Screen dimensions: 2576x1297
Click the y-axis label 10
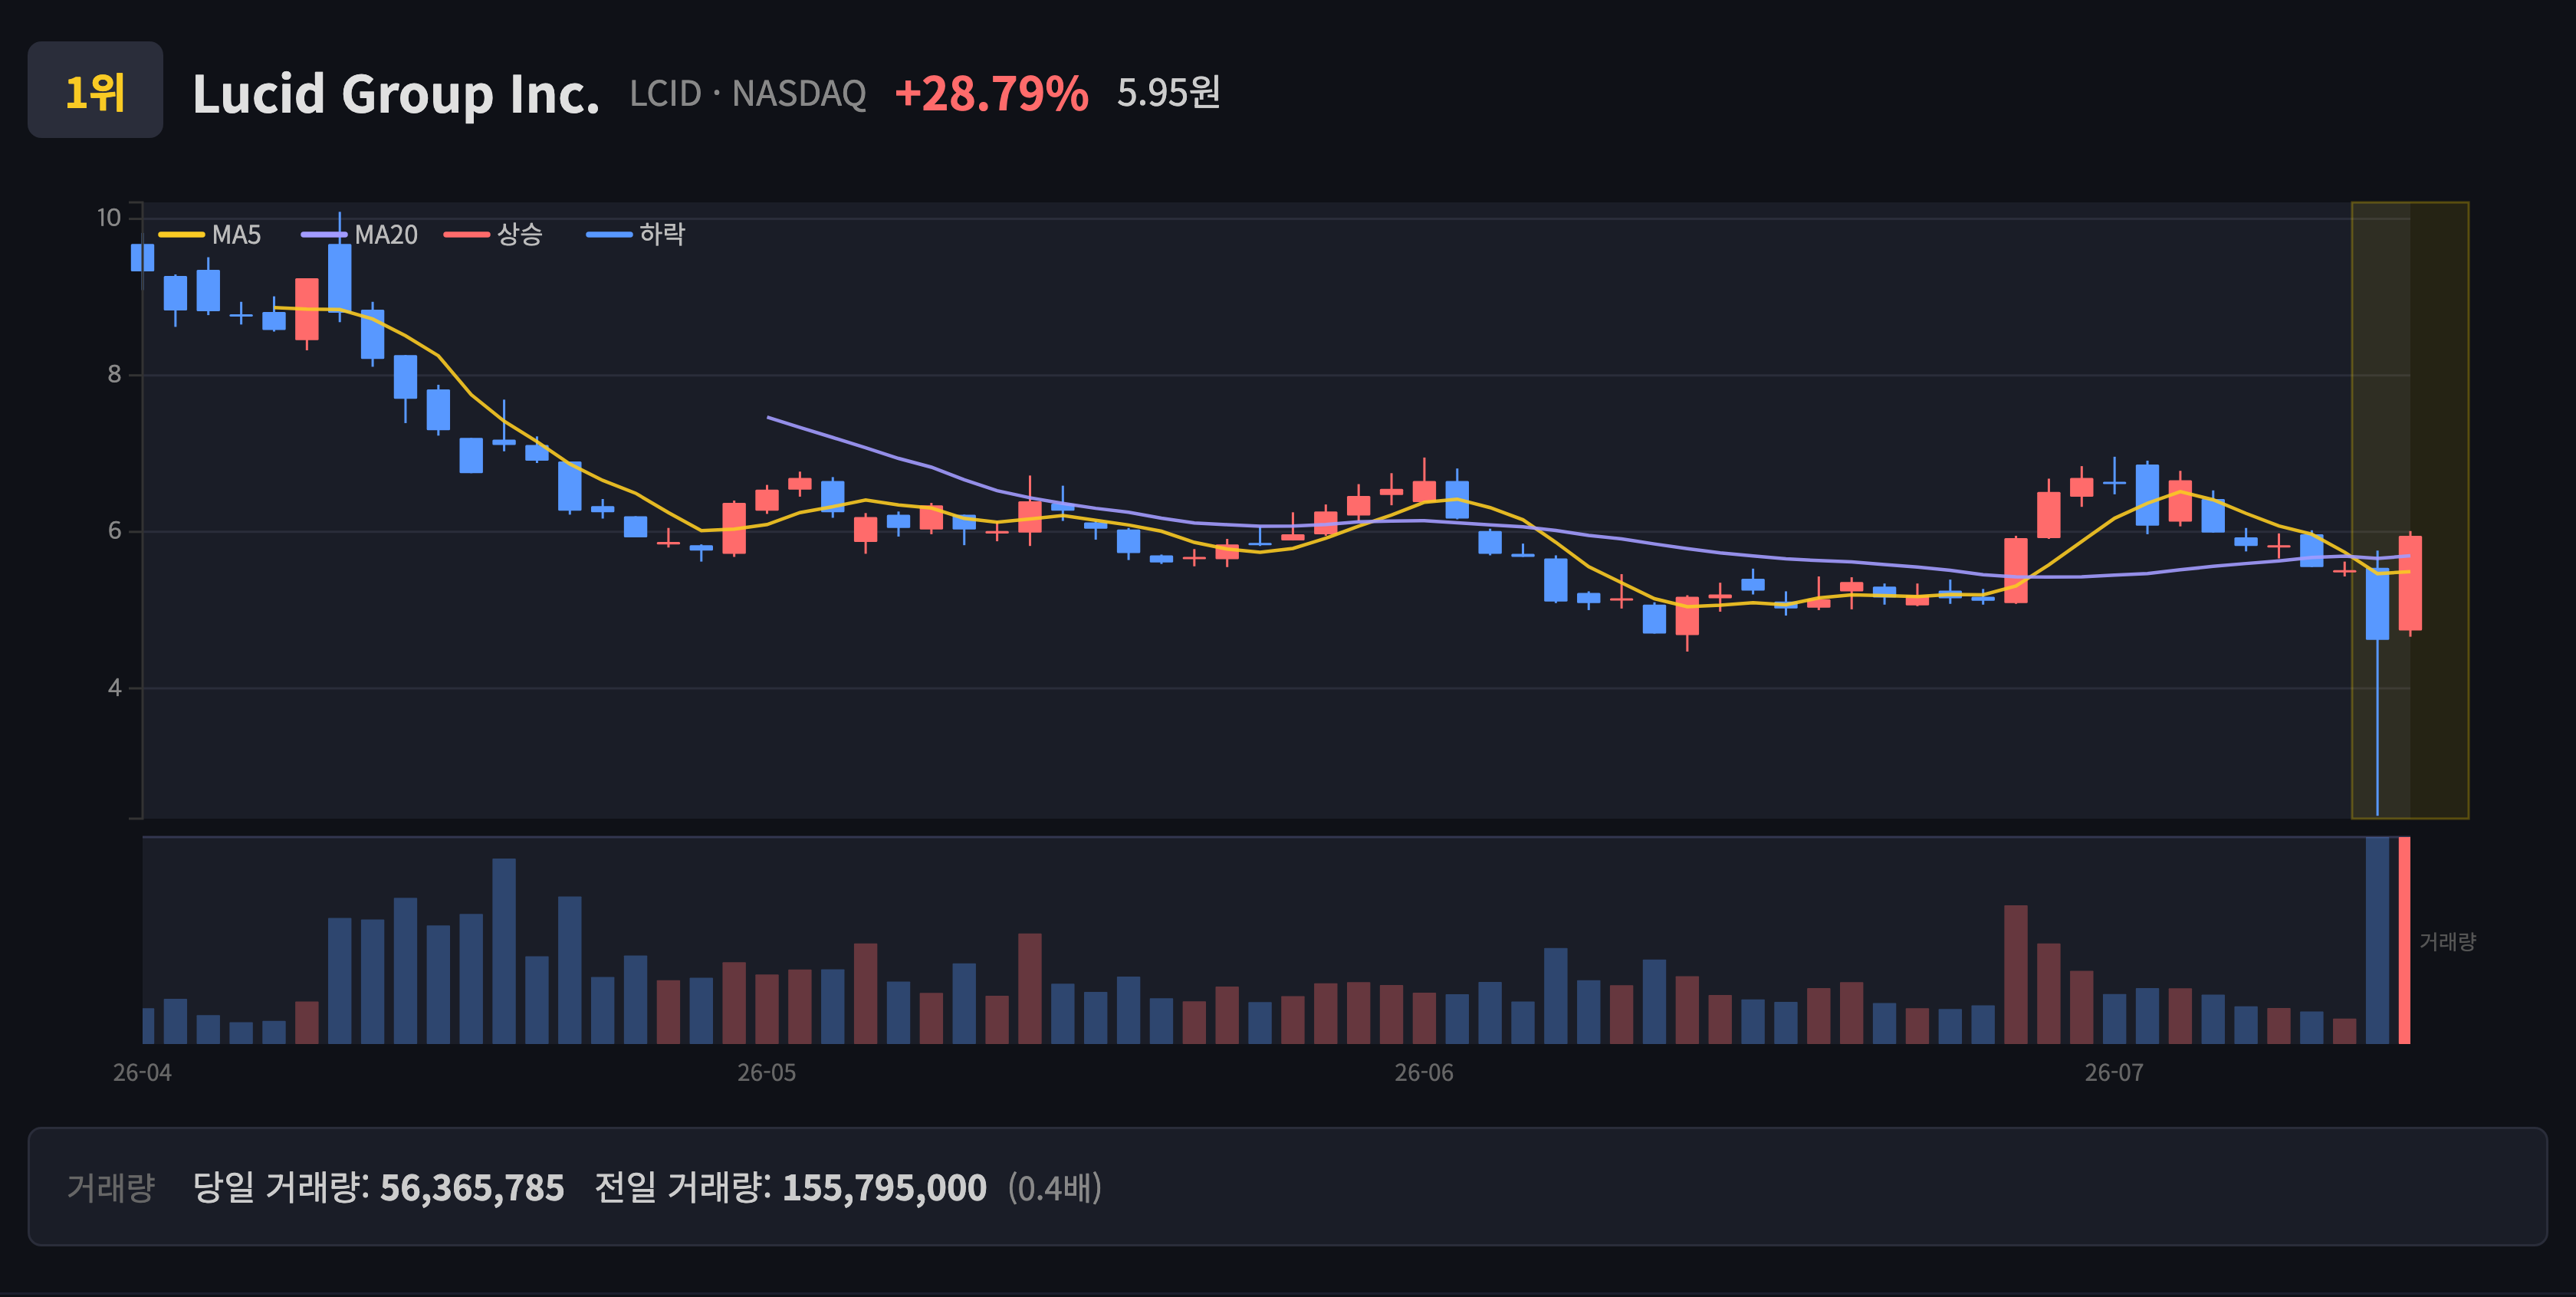tap(109, 218)
